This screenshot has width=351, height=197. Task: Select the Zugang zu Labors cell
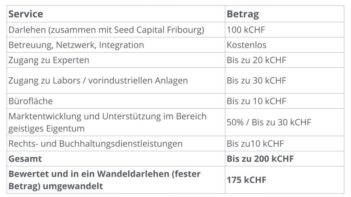98,81
